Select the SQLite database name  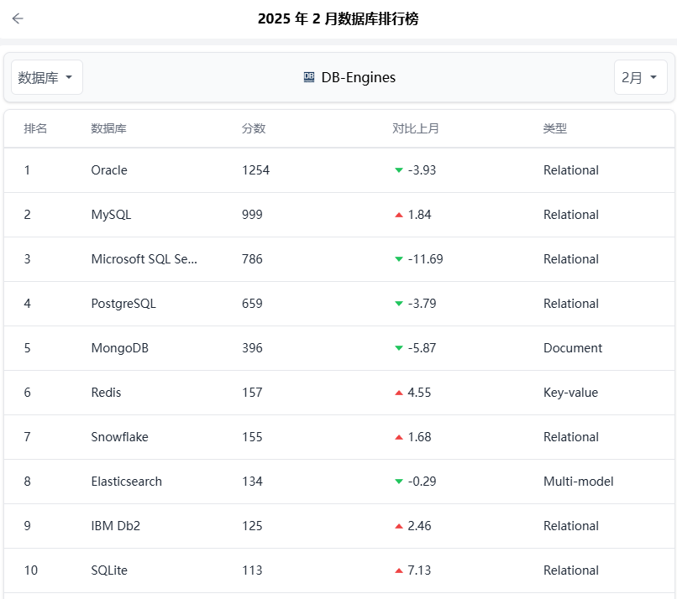pos(109,570)
